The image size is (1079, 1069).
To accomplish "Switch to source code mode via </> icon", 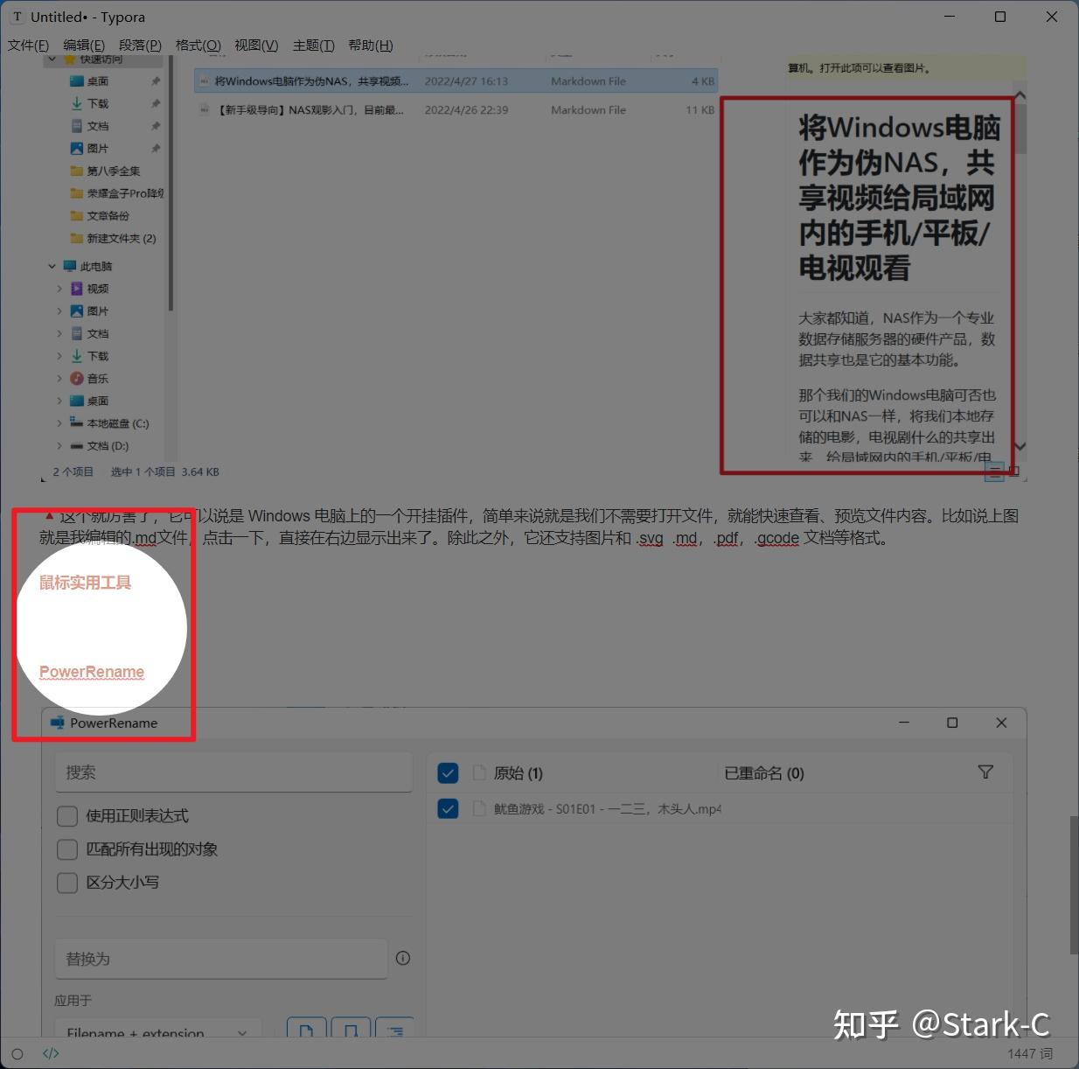I will pos(51,1053).
